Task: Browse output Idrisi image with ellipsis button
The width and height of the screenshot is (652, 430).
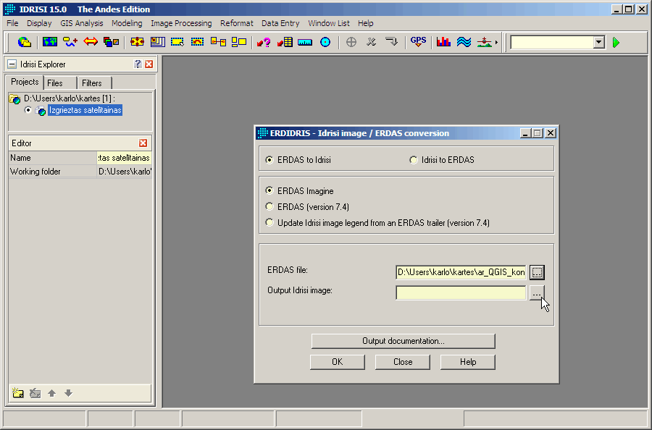Action: tap(537, 293)
